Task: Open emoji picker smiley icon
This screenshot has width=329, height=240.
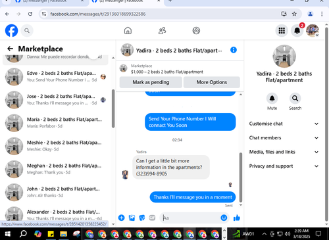Action: [224, 218]
